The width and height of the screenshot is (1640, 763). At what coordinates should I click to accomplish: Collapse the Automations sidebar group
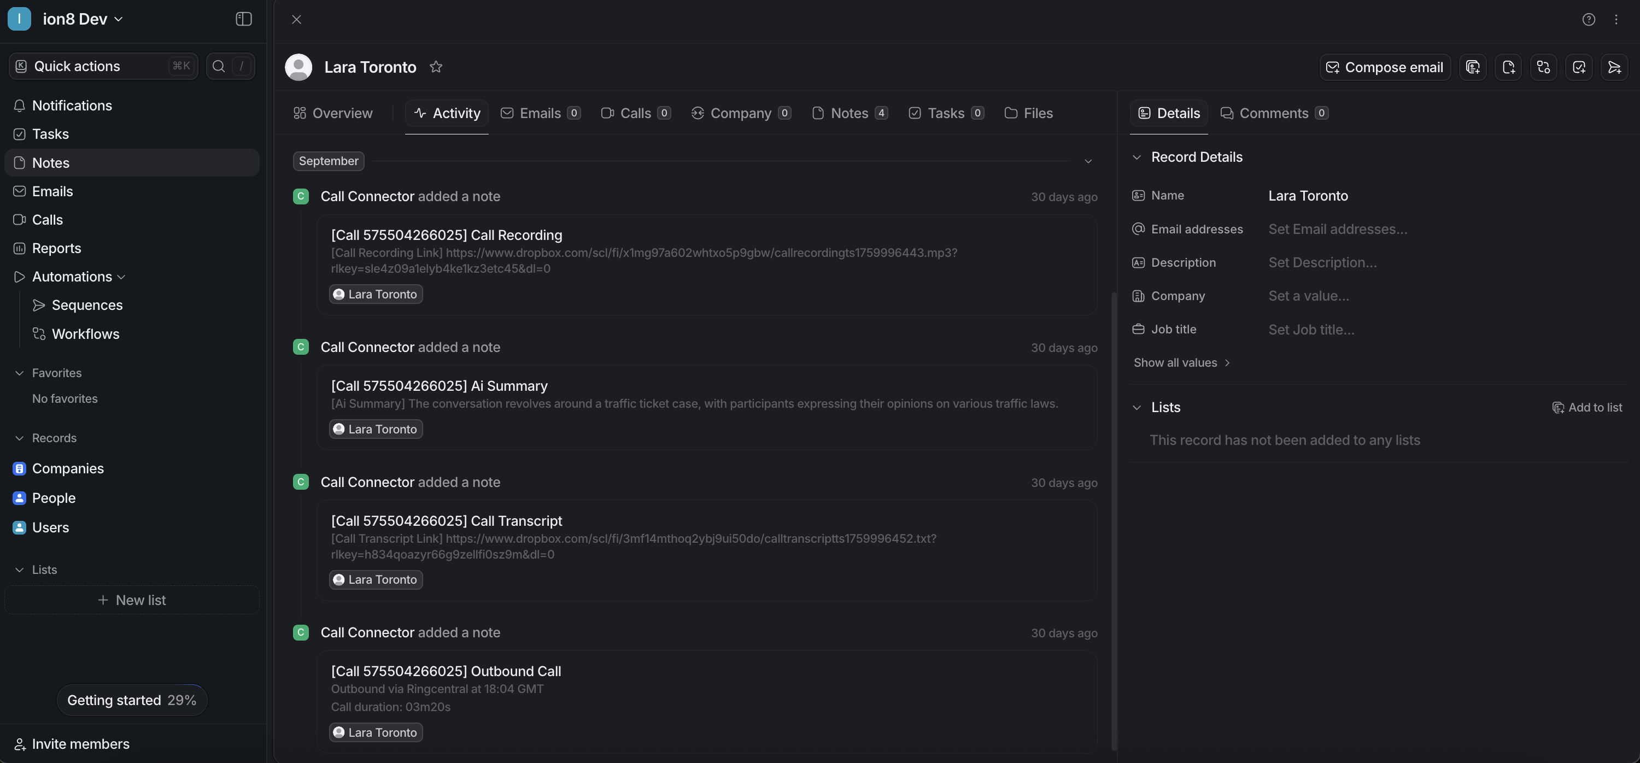click(x=121, y=277)
